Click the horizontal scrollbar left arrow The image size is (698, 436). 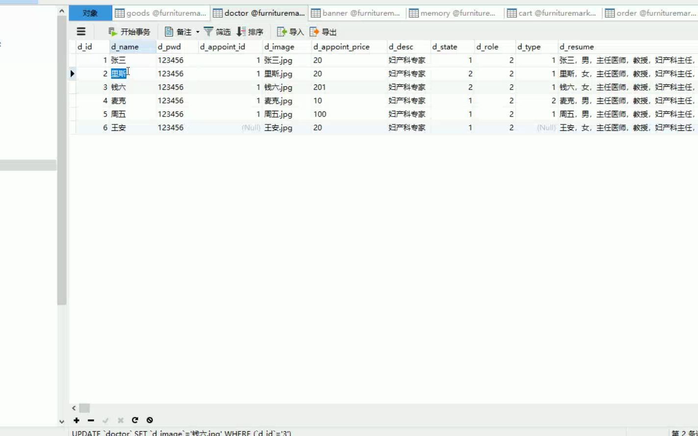[x=74, y=408]
